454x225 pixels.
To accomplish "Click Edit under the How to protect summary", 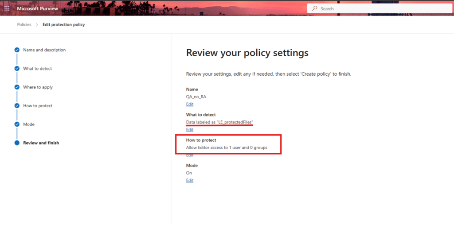I will [190, 155].
